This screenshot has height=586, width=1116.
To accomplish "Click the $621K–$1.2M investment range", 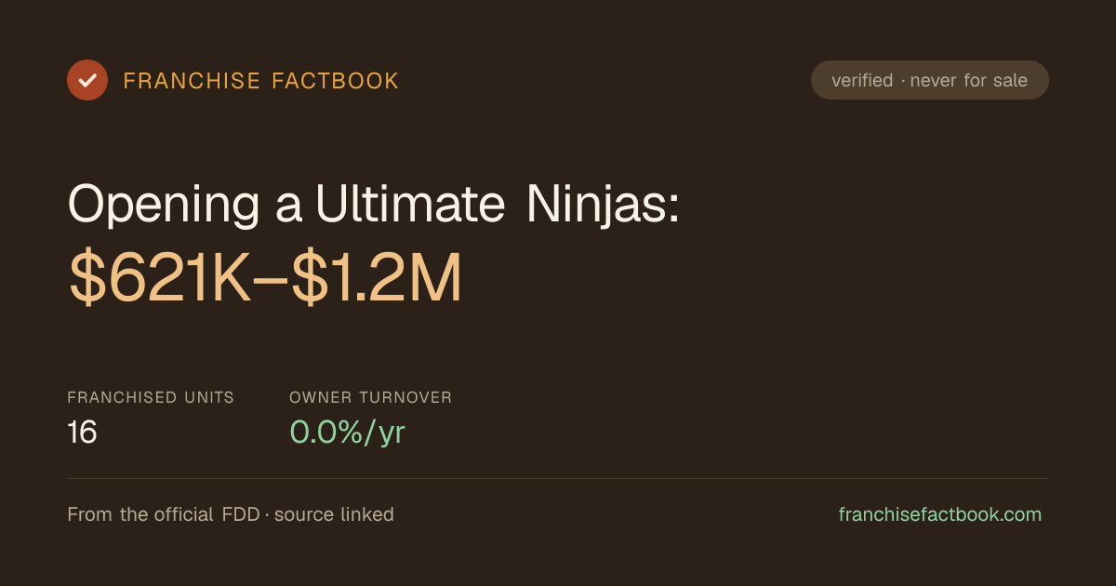I will pos(265,280).
